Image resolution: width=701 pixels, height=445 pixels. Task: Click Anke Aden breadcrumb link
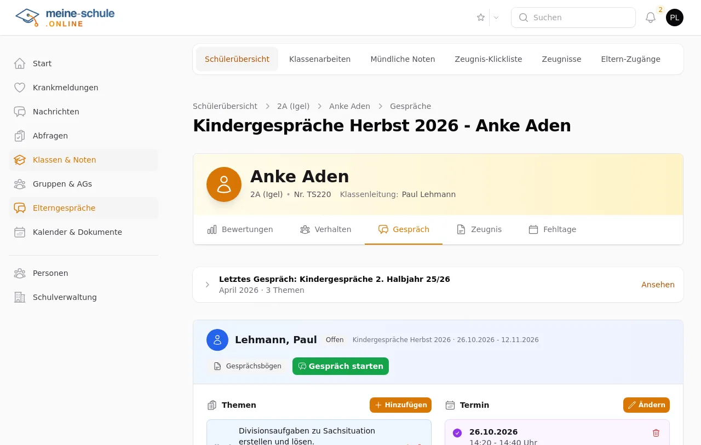(349, 106)
